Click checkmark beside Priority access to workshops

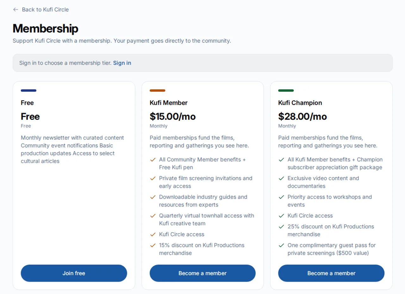coord(281,197)
